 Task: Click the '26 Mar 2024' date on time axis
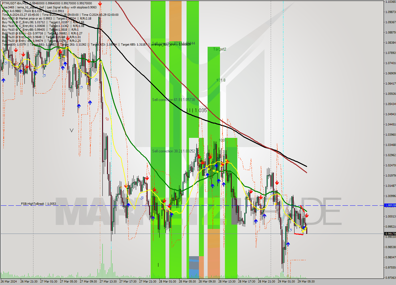(9, 282)
